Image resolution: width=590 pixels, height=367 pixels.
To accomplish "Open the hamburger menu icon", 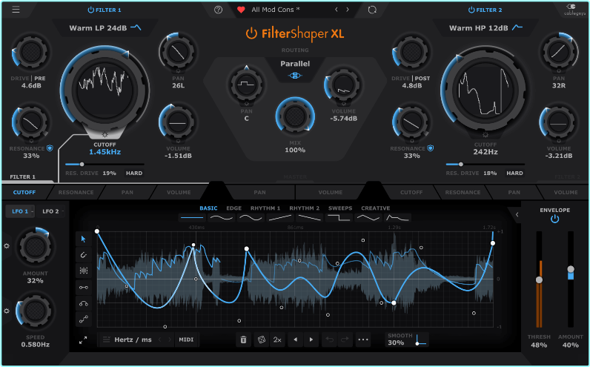I will (x=16, y=10).
